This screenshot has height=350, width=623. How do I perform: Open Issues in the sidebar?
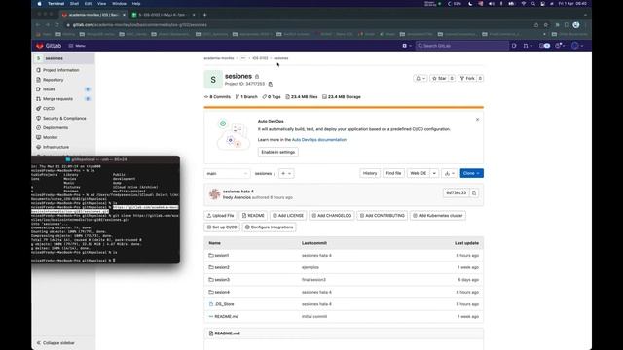point(49,89)
